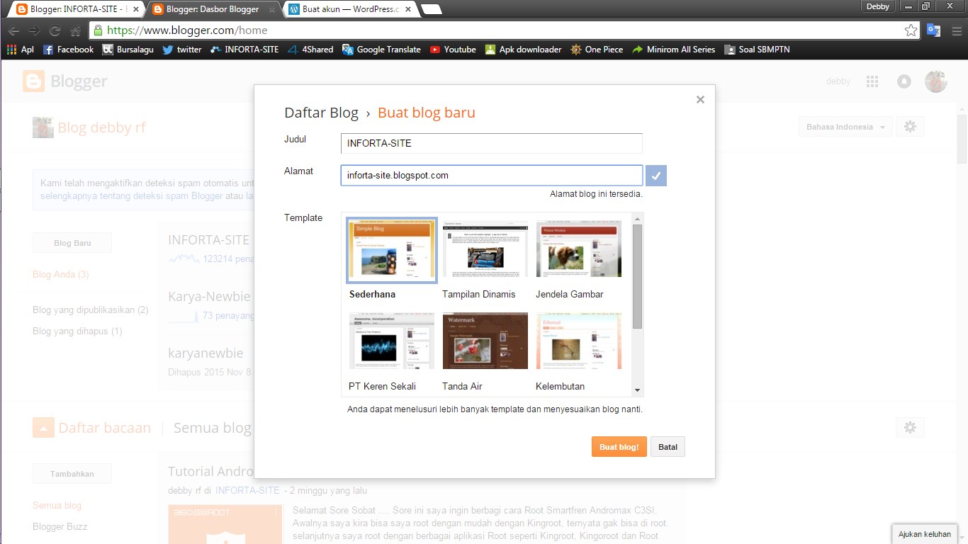Image resolution: width=968 pixels, height=544 pixels.
Task: Open the Semua blog sidebar link
Action: pyautogui.click(x=57, y=505)
